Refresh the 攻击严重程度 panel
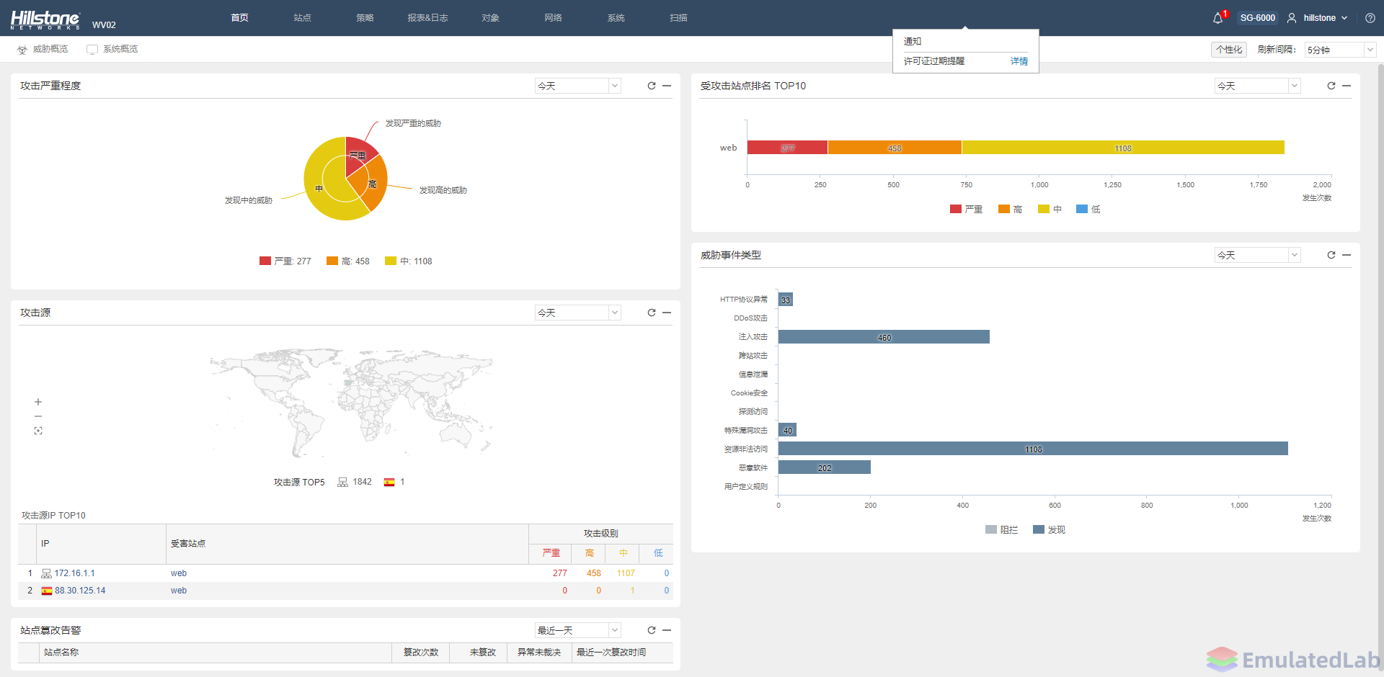 [652, 86]
